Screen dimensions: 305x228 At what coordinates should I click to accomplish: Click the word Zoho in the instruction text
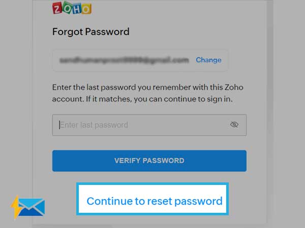click(x=234, y=87)
